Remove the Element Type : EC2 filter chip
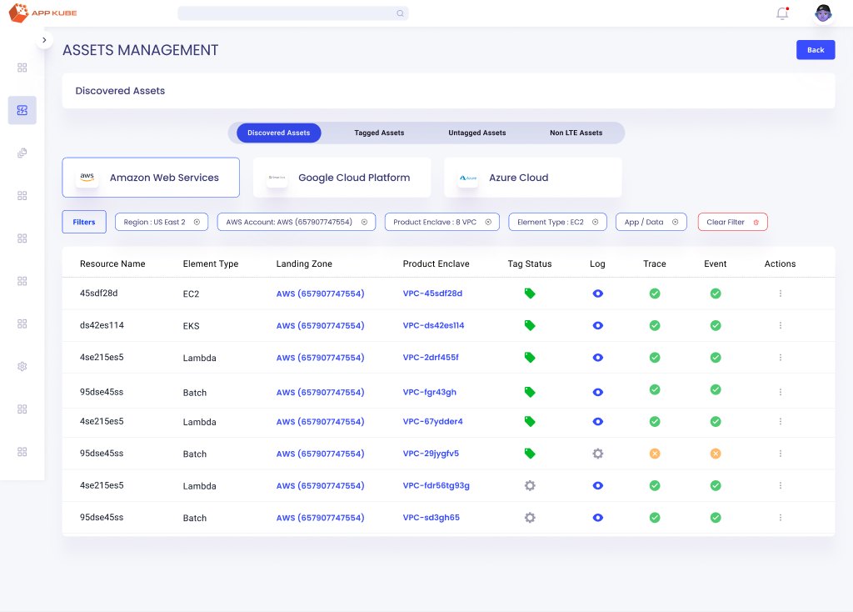 595,222
